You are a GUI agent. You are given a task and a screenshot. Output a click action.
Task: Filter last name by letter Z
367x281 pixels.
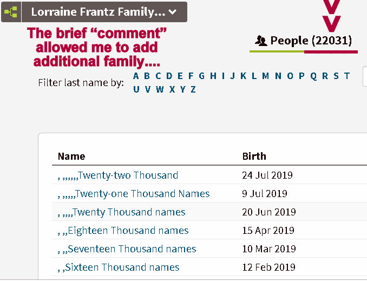[193, 89]
